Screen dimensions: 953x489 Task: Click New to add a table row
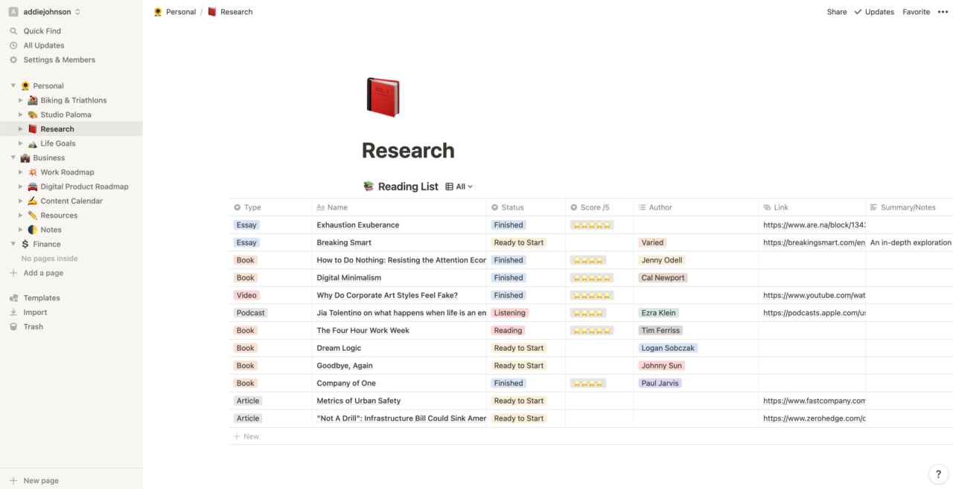coord(246,436)
